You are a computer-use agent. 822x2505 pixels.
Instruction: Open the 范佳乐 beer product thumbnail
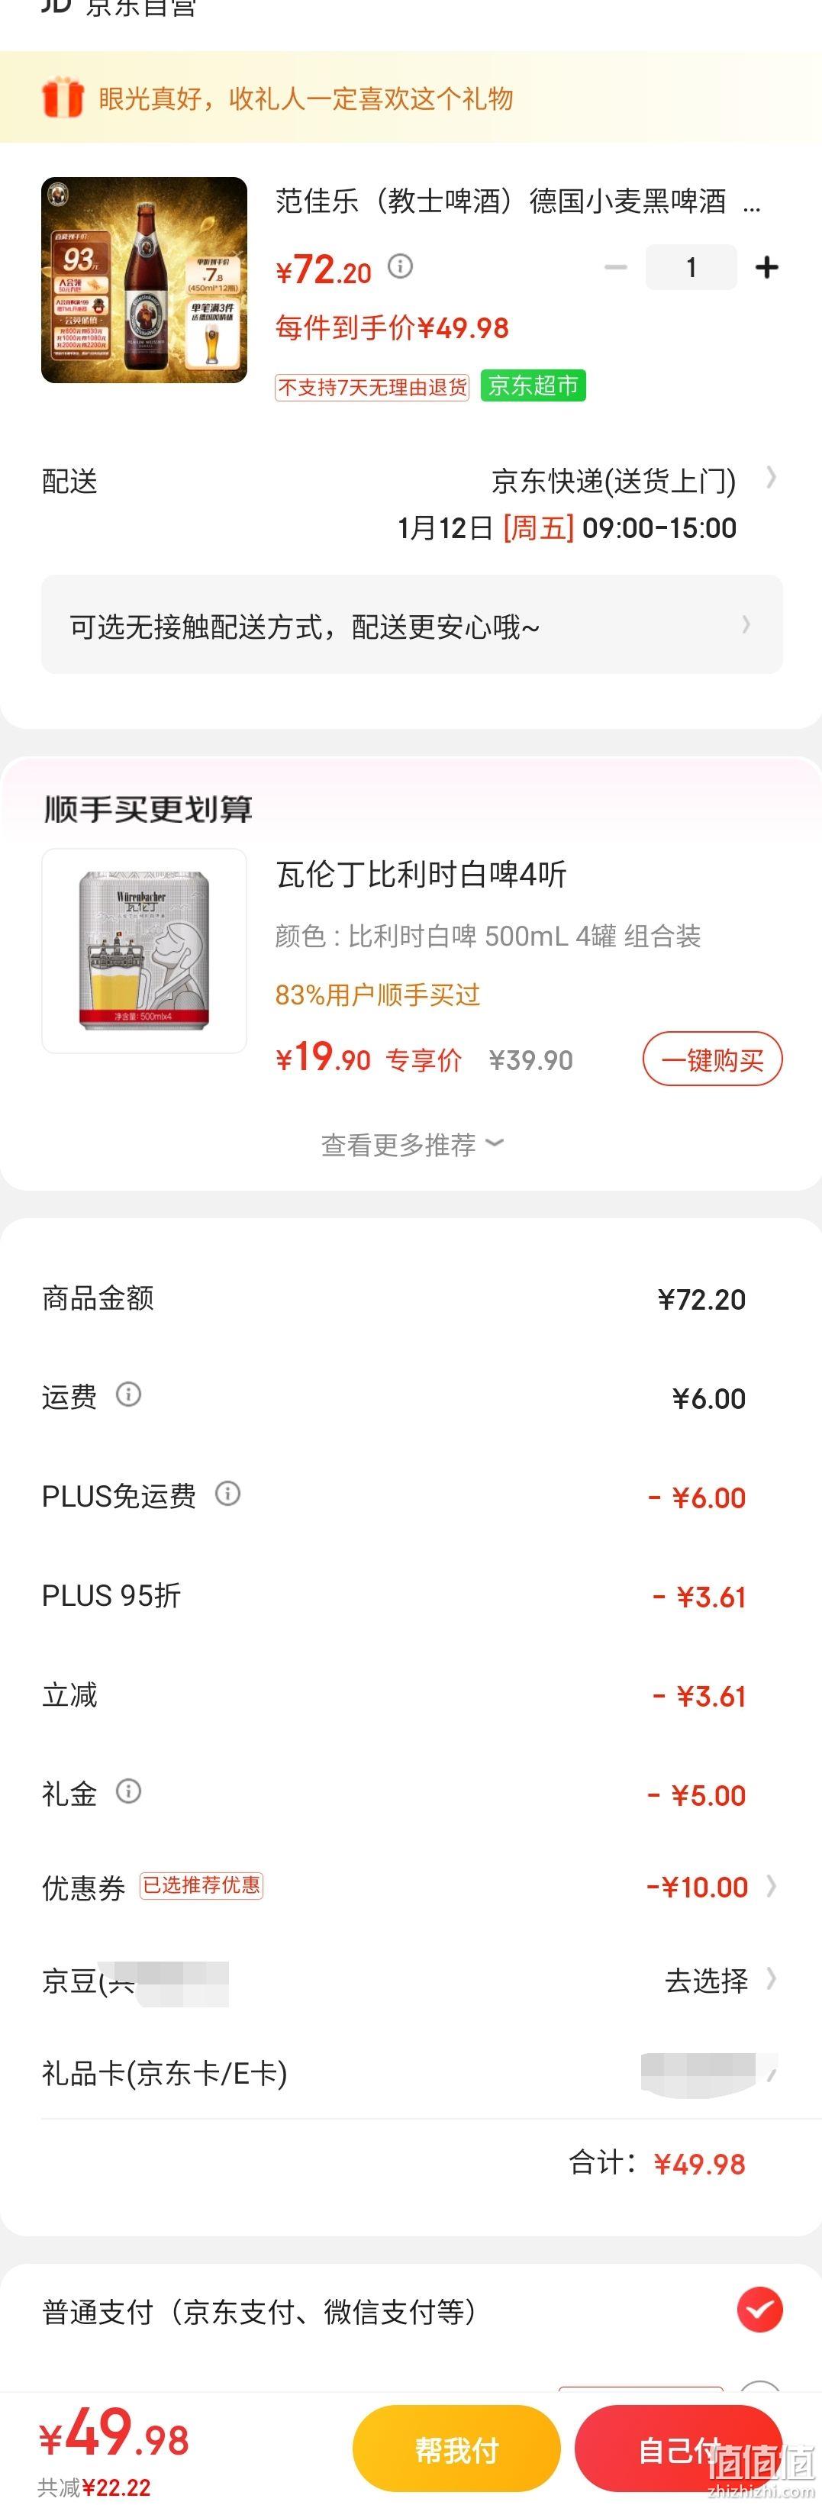point(144,280)
